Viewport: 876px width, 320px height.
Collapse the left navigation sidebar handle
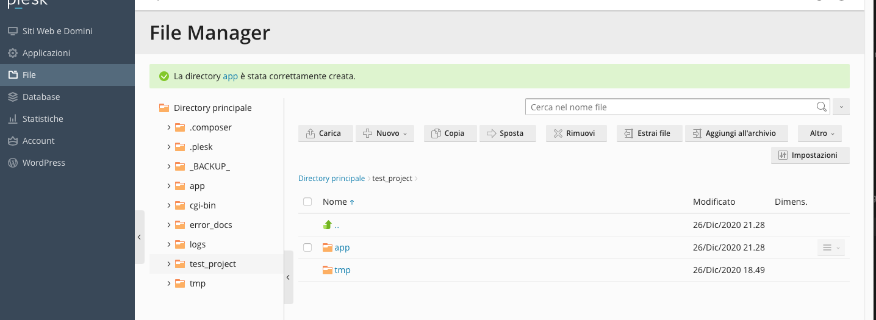140,237
